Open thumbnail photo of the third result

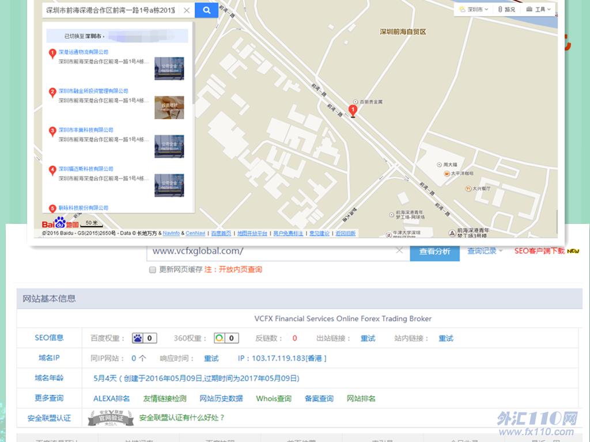(x=169, y=146)
